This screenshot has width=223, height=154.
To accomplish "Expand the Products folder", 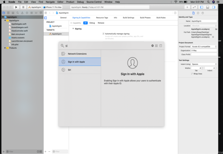I will pos(5,48).
